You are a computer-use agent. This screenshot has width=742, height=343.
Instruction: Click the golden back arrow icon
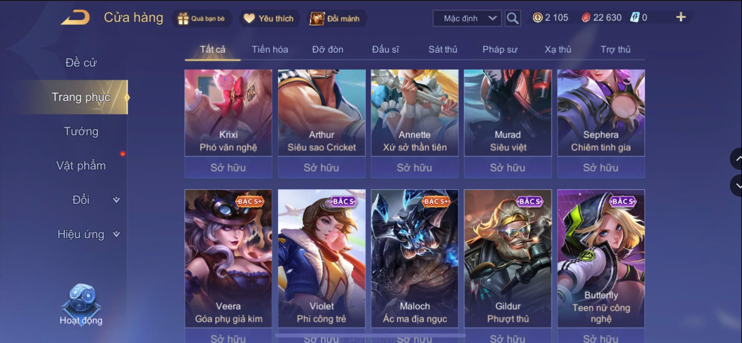coord(75,17)
